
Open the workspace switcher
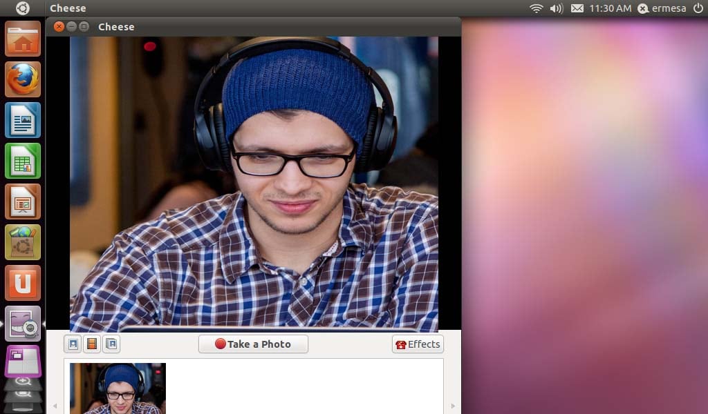coord(23,362)
